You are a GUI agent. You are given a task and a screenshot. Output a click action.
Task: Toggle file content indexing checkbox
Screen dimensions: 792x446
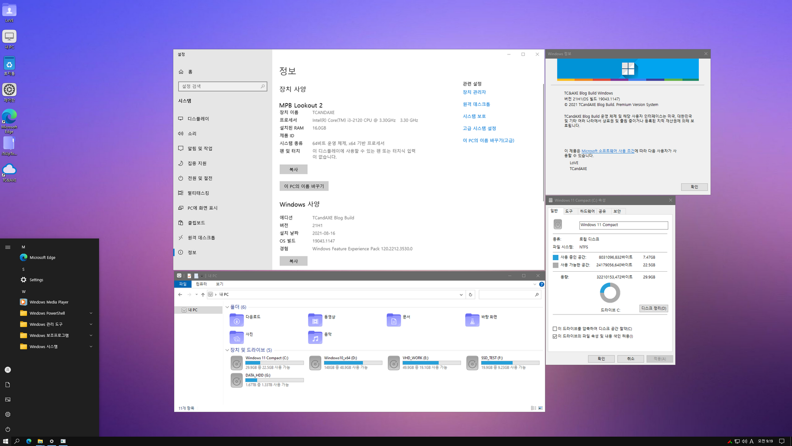(555, 336)
